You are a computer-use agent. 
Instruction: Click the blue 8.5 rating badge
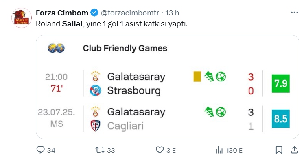point(281,119)
